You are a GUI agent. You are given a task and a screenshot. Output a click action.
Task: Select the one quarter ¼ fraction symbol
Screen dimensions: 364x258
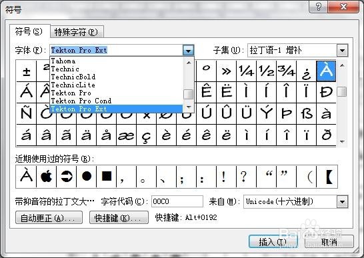pos(246,71)
